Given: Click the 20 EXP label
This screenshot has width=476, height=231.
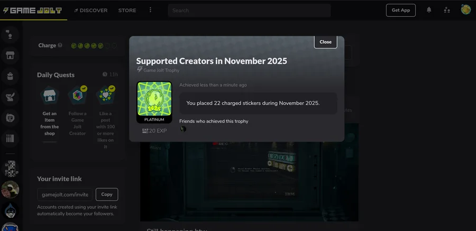Looking at the screenshot, I should (x=154, y=131).
